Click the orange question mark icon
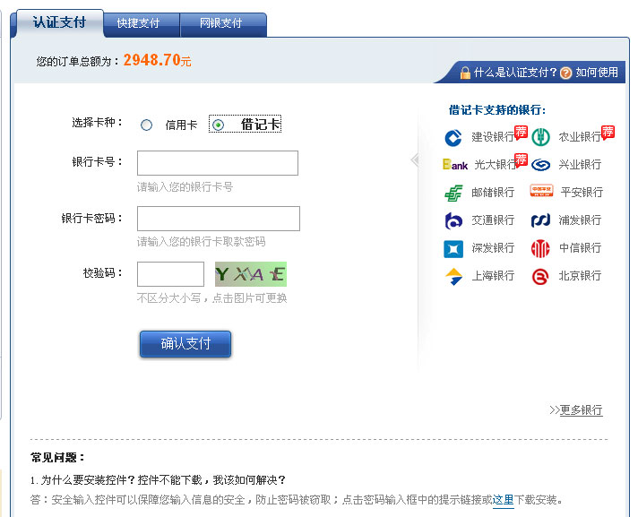Viewport: 638px width, 517px height. coord(566,73)
